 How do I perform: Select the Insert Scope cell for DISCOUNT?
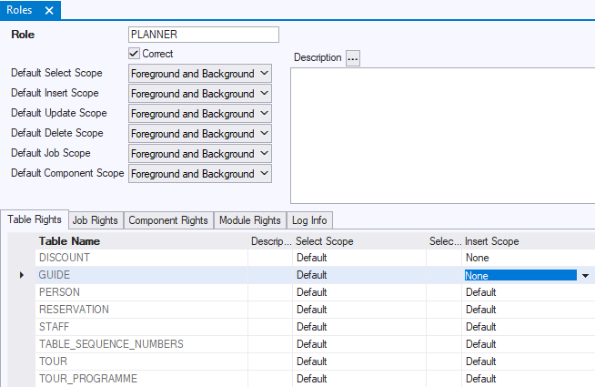(519, 259)
